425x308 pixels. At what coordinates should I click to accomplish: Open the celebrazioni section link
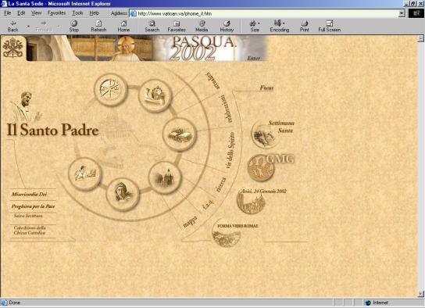point(227,109)
